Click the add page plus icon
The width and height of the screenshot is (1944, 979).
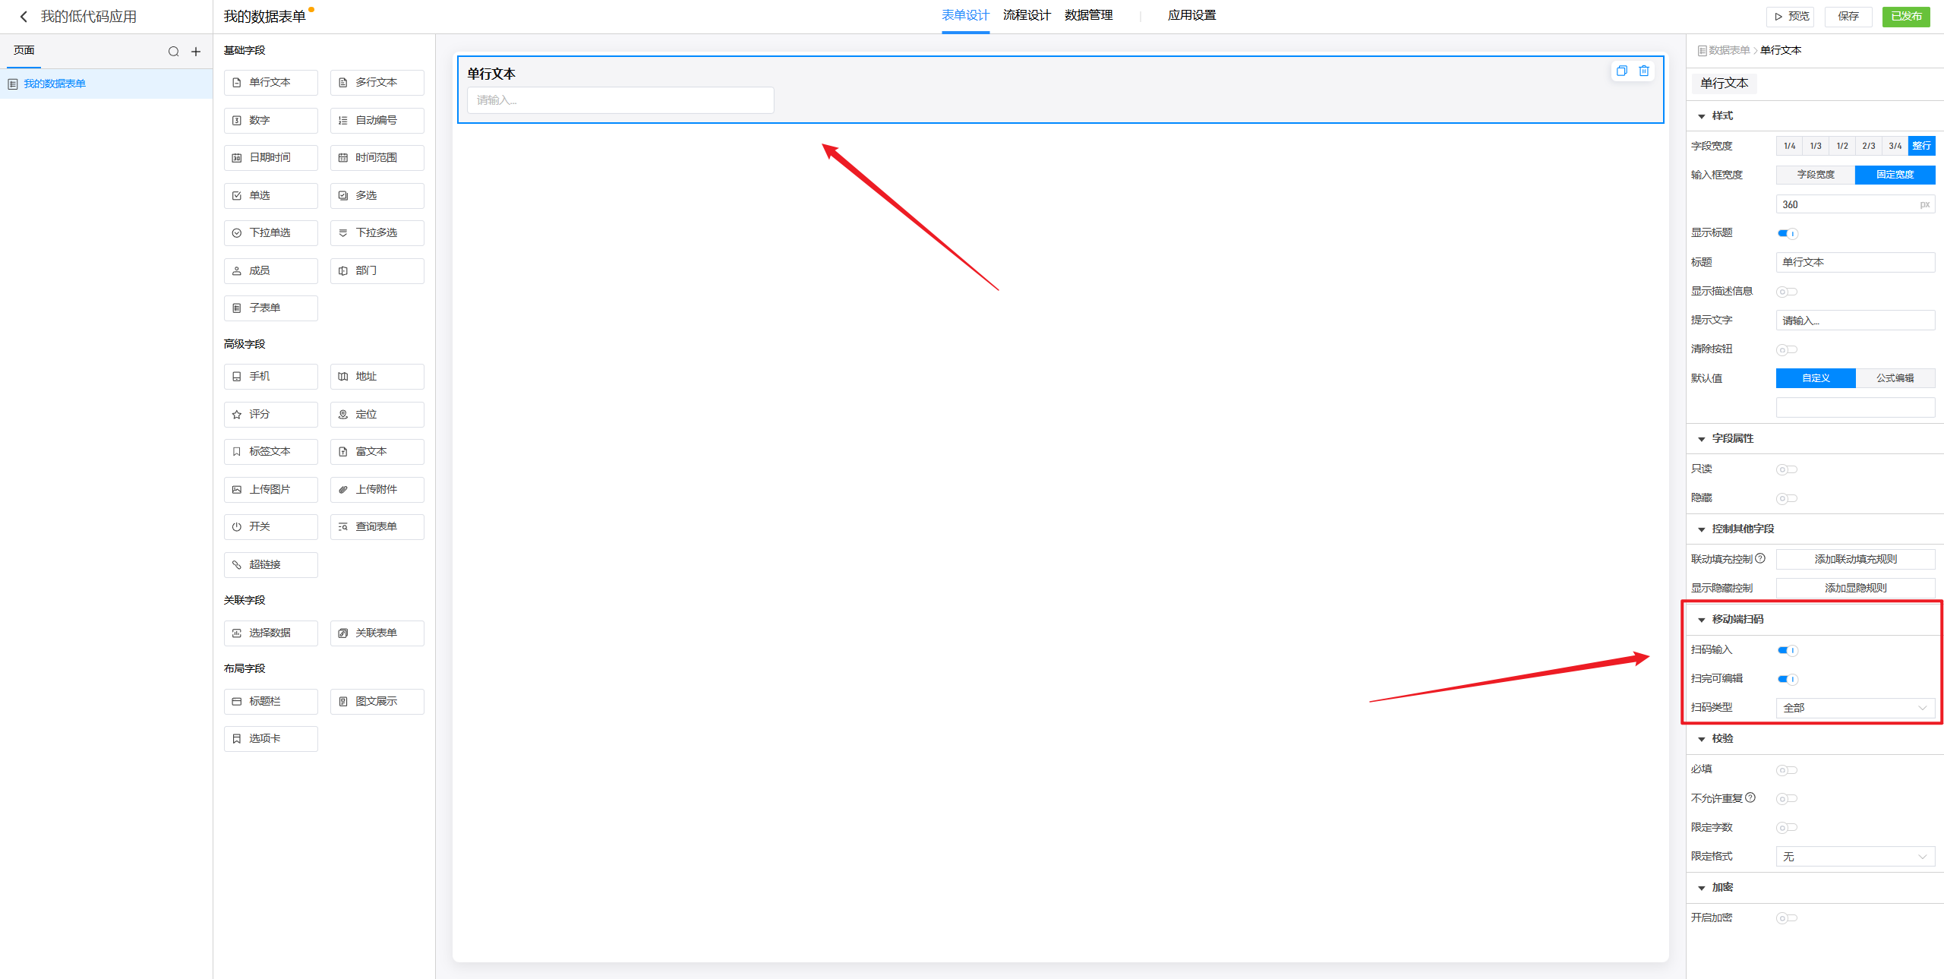tap(196, 52)
